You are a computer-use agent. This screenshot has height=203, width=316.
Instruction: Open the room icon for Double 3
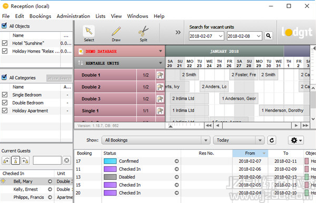pos(160,99)
